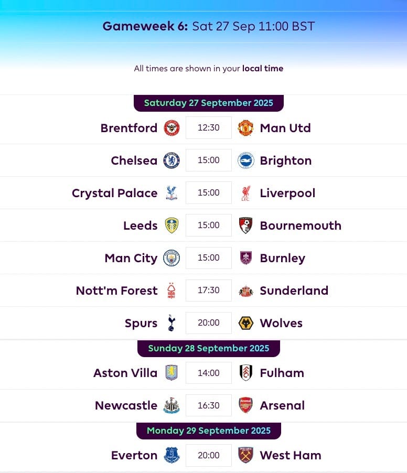Click the Gameweek 6 deadline heading
Screen dimensions: 407x473
pos(208,26)
